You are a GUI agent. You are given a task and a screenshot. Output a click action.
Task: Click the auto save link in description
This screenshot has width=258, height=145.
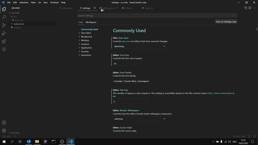[x=126, y=41]
